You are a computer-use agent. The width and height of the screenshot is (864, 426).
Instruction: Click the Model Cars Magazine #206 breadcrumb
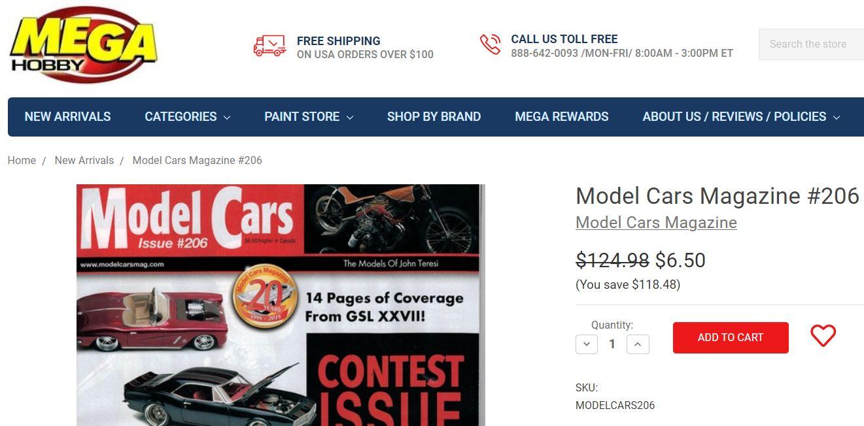click(x=197, y=160)
